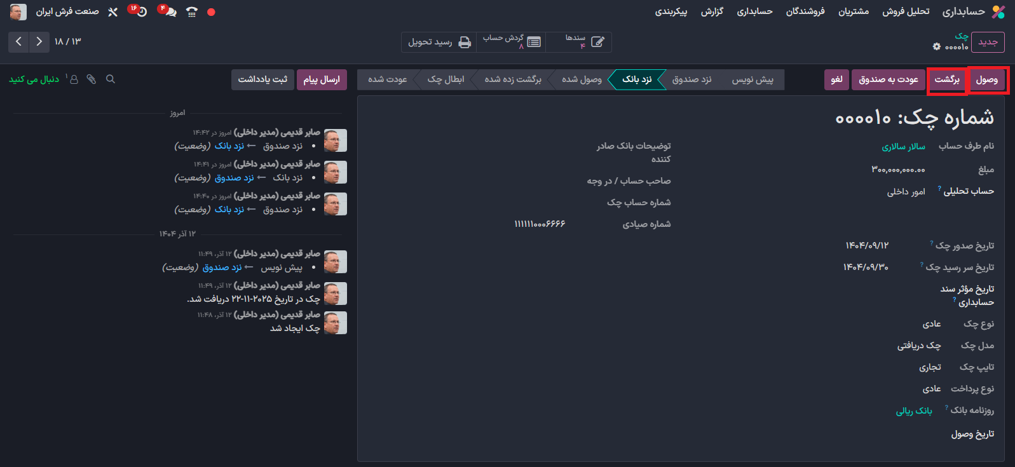1015x467 pixels.
Task: Click the ارسال پیام button
Action: pyautogui.click(x=322, y=79)
